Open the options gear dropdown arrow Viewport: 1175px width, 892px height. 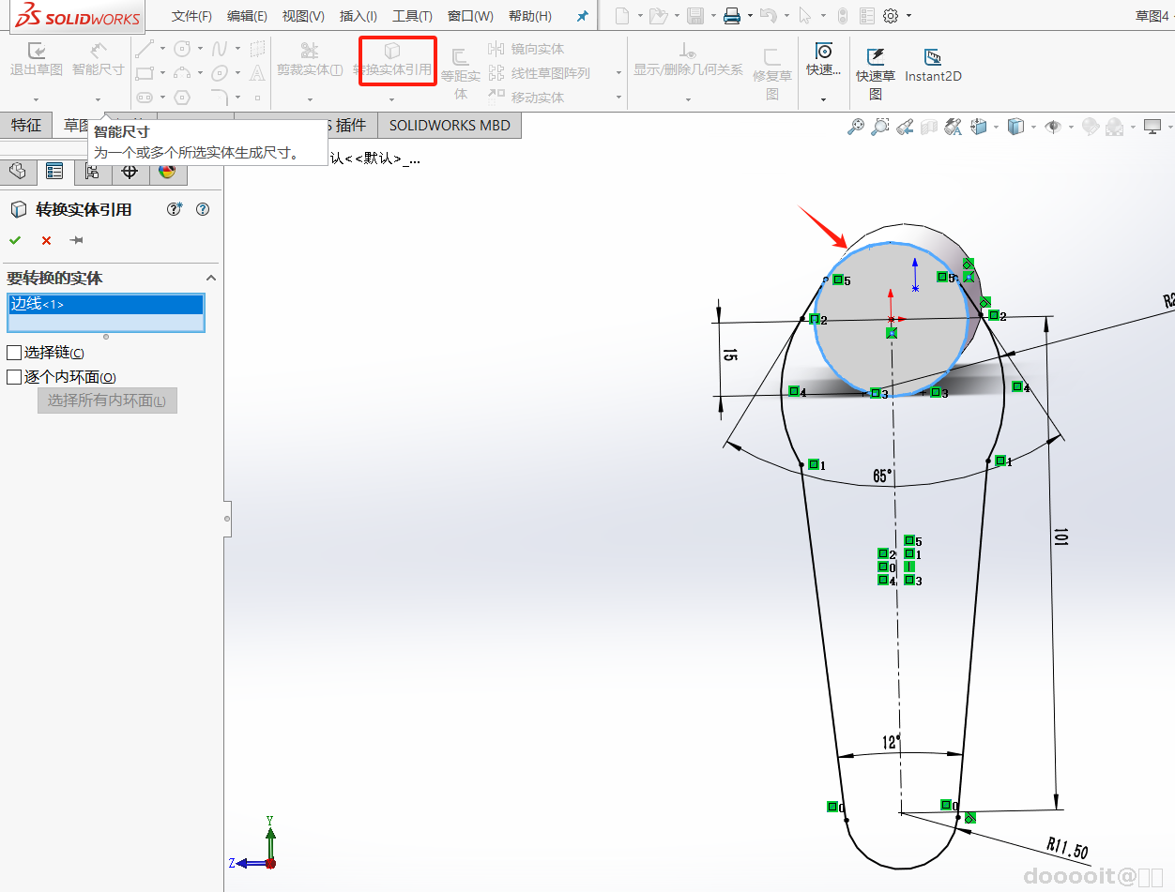[x=908, y=17]
